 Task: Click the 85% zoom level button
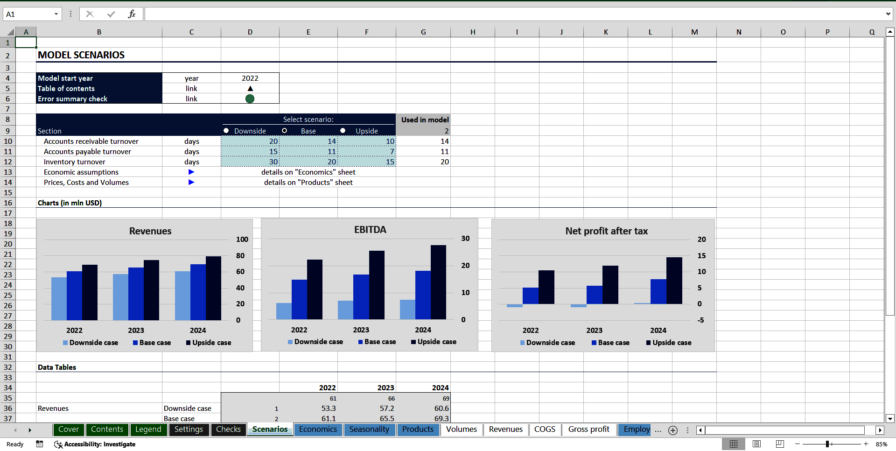[x=882, y=444]
